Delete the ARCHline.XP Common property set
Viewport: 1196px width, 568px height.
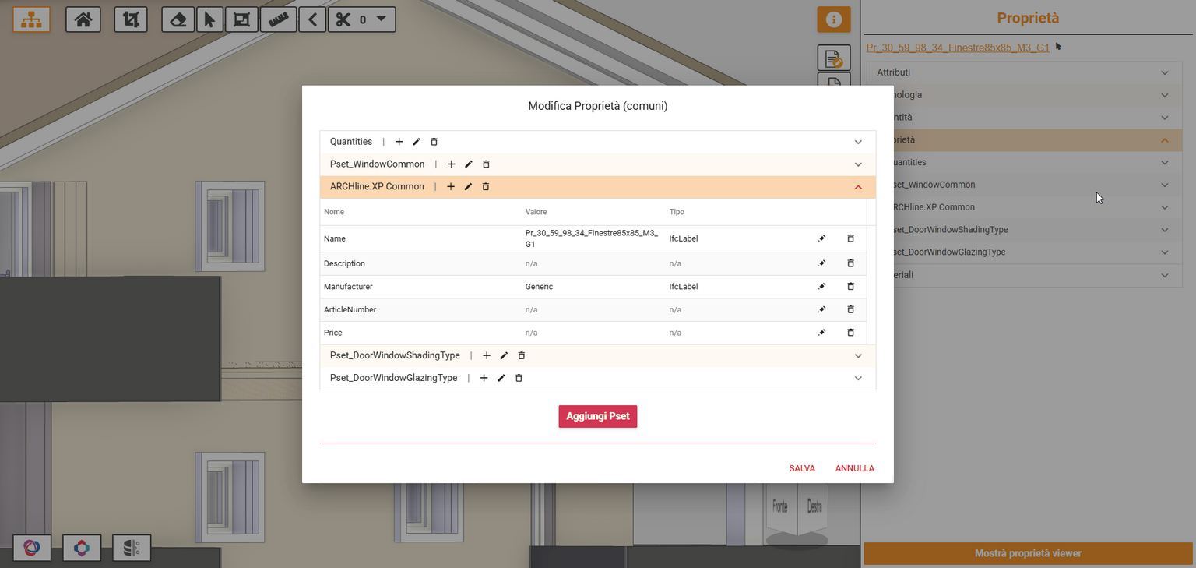coord(486,187)
